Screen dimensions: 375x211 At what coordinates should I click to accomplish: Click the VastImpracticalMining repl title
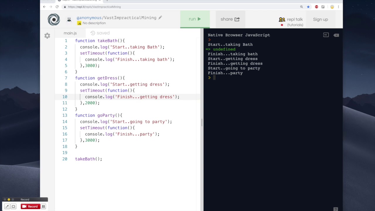[x=130, y=18]
